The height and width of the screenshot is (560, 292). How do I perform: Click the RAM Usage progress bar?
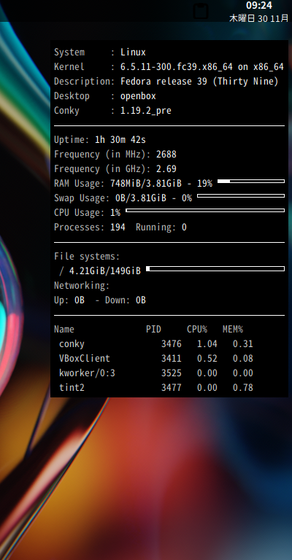coord(251,182)
